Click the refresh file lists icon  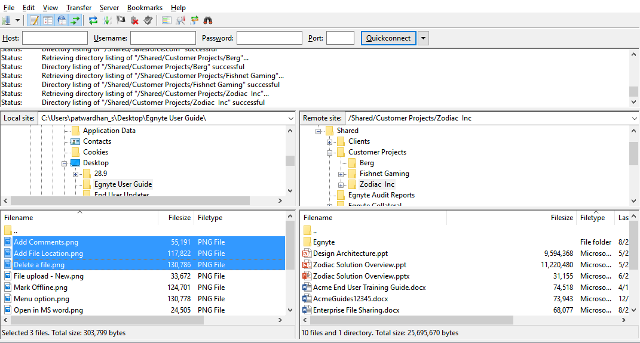click(x=93, y=20)
